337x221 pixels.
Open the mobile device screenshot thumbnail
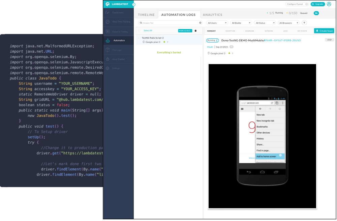(262, 136)
